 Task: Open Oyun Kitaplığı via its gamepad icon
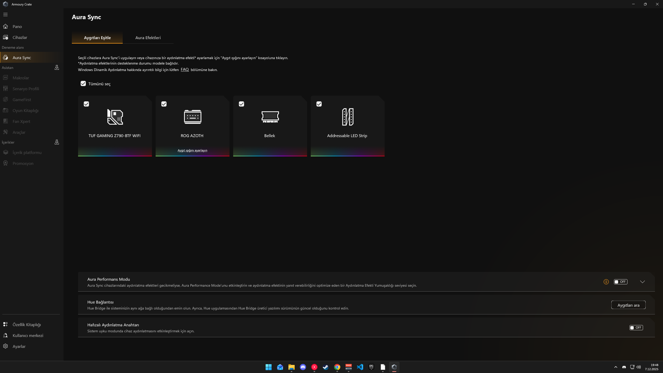point(5,110)
